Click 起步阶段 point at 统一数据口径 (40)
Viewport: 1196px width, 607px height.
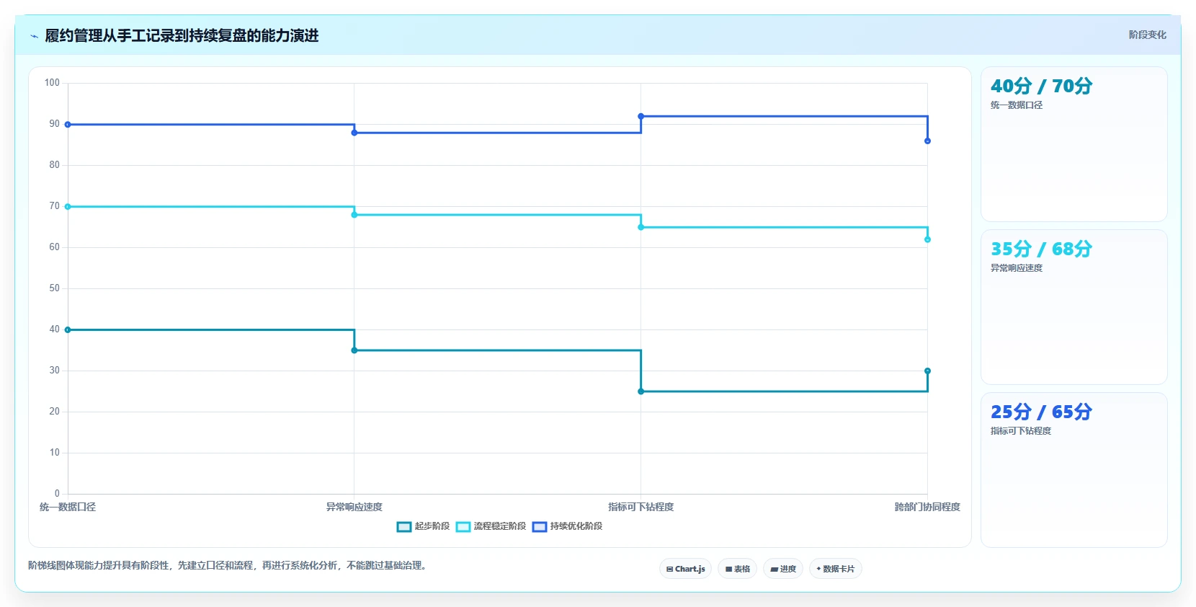pyautogui.click(x=68, y=330)
